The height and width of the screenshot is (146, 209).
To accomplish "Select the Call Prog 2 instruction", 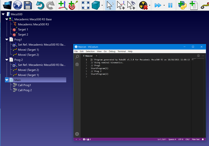I will (25, 90).
